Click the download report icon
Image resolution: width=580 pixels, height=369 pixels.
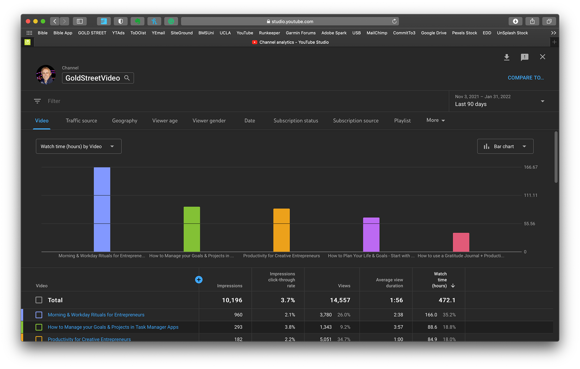pos(507,57)
